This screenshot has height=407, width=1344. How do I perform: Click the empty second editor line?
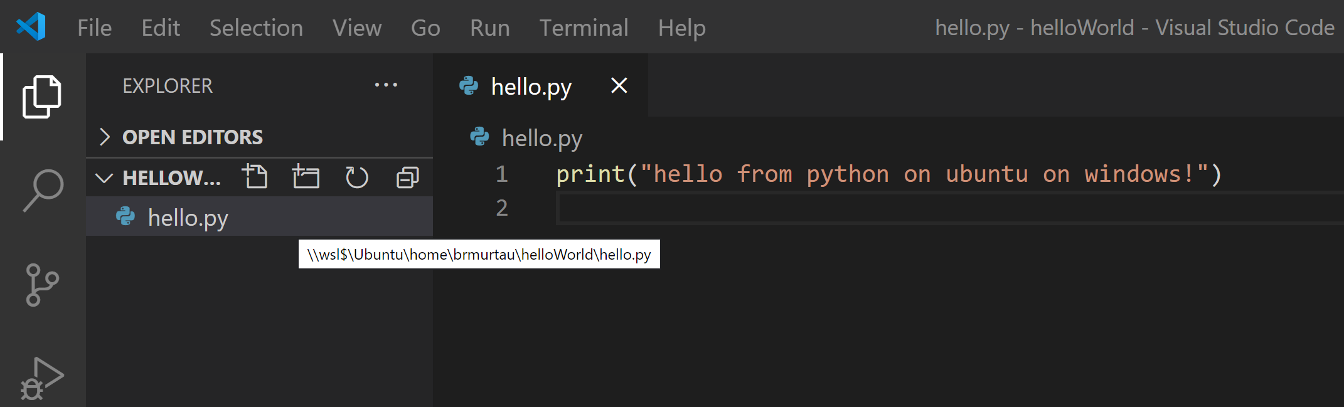click(x=950, y=208)
